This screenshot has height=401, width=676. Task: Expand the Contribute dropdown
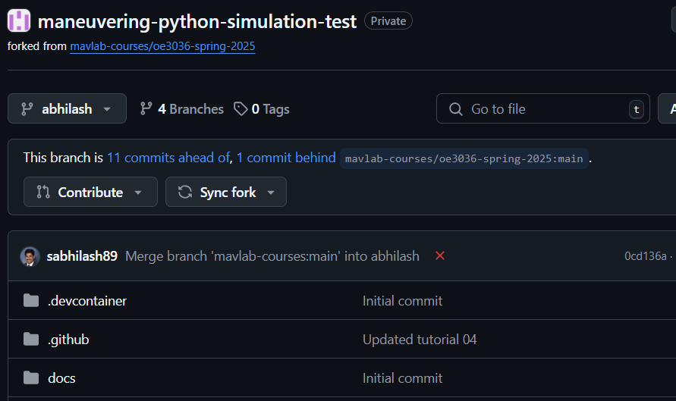90,193
